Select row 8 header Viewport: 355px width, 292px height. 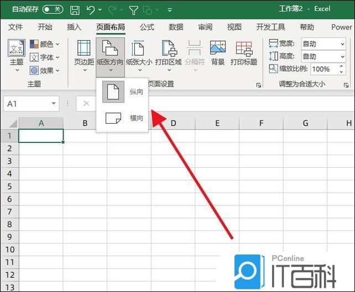click(x=9, y=225)
